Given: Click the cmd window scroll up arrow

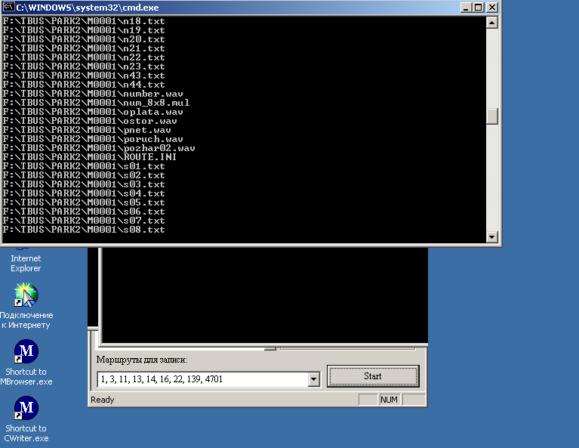Looking at the screenshot, I should [x=492, y=23].
